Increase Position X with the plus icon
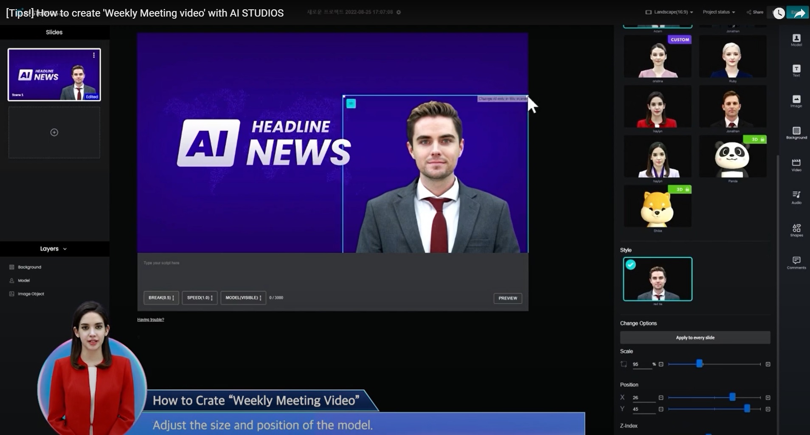The height and width of the screenshot is (435, 810). pyautogui.click(x=768, y=398)
